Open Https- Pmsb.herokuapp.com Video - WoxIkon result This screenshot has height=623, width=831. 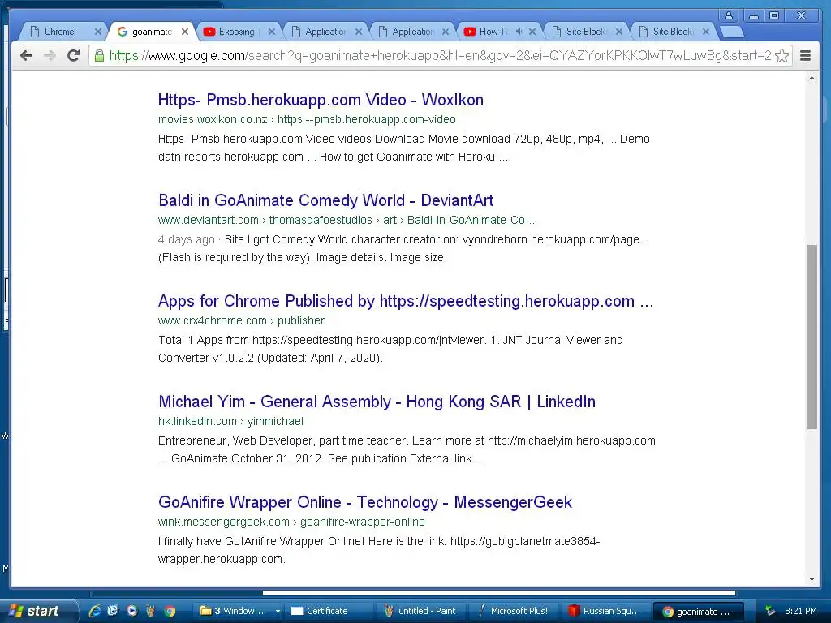tap(321, 100)
